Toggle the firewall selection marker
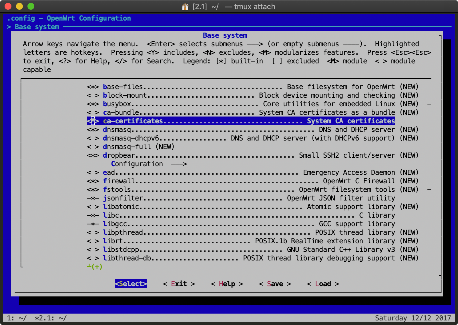 (x=93, y=181)
